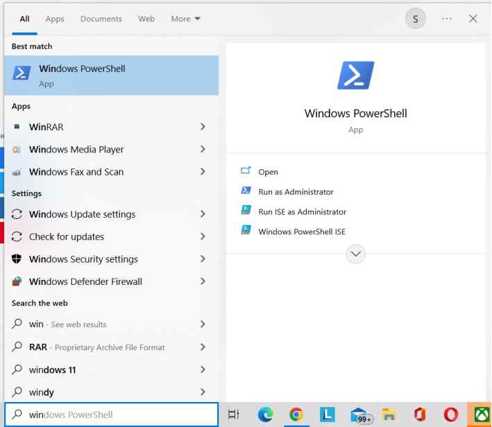Expand Windows Security settings arrow
Screen dimensions: 492x427
click(x=203, y=259)
